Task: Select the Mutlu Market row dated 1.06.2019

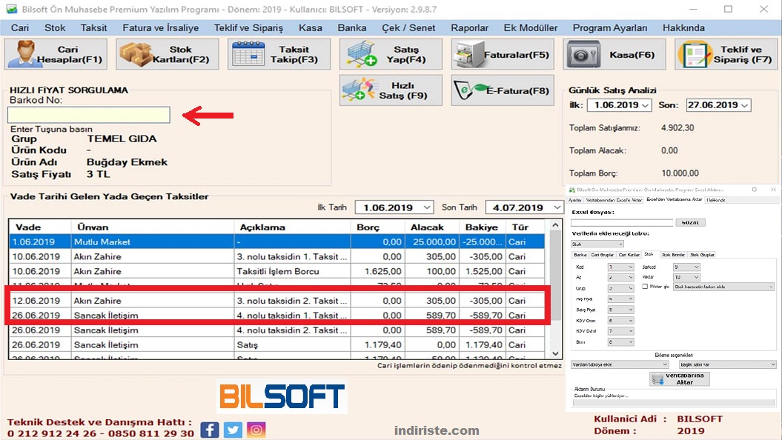Action: coord(276,241)
